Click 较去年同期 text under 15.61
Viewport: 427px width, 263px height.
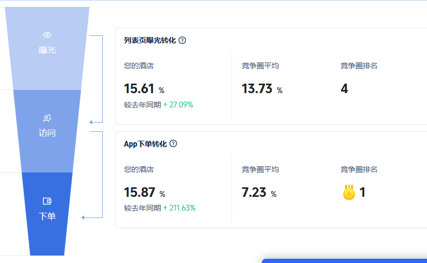coord(143,105)
